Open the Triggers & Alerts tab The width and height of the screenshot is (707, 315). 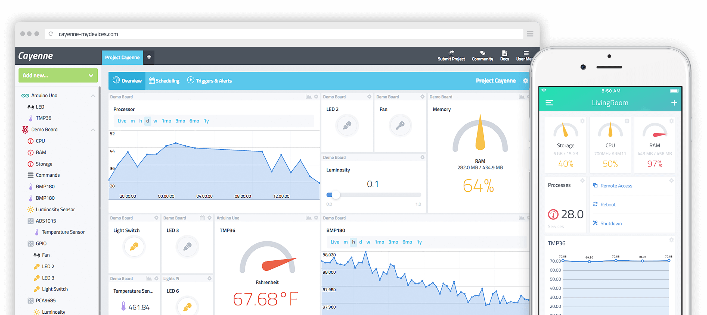click(x=210, y=81)
